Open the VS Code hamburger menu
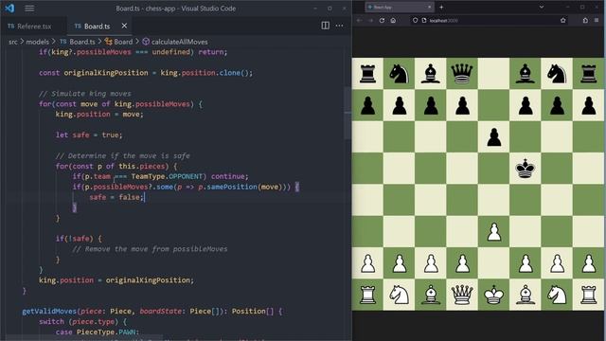This screenshot has height=341, width=606. point(29,9)
